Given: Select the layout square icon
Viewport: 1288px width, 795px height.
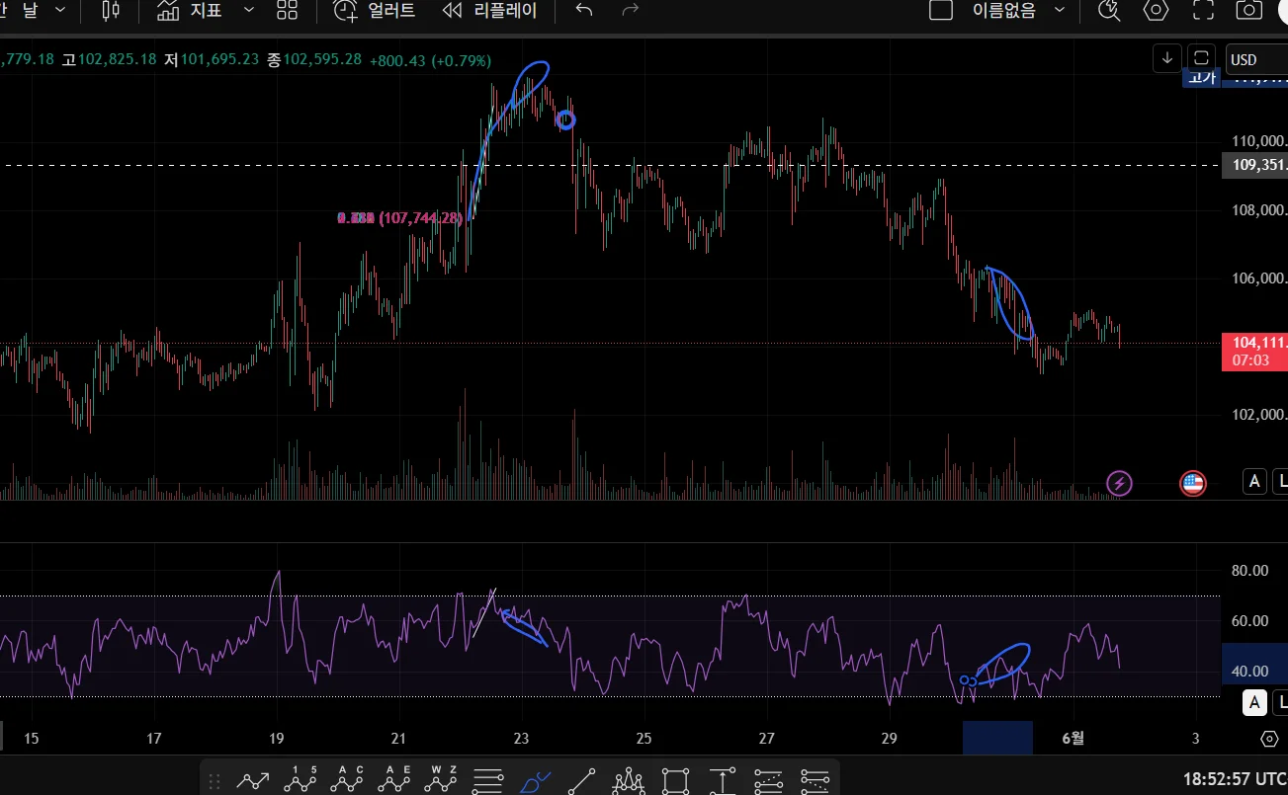Looking at the screenshot, I should pos(941,11).
